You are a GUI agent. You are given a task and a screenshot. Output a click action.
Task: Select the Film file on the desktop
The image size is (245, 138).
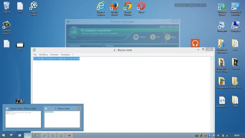20,7
